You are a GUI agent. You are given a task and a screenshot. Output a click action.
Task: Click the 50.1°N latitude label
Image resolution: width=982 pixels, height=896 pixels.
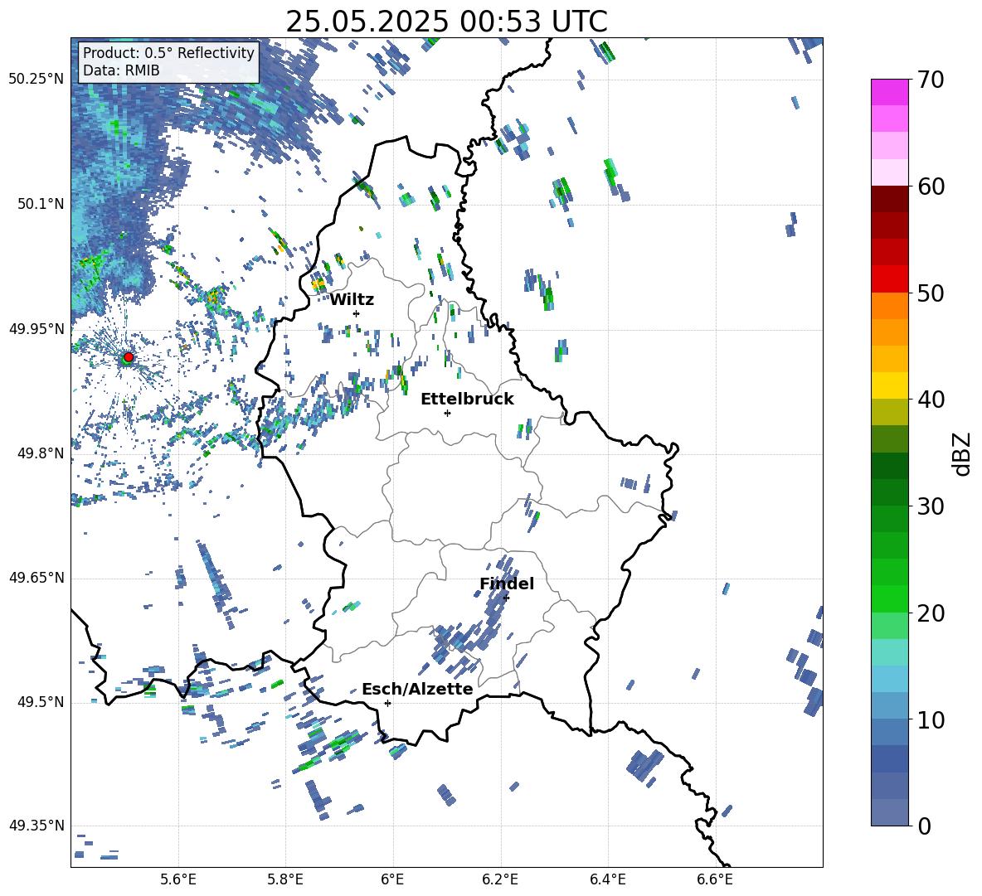(x=41, y=204)
